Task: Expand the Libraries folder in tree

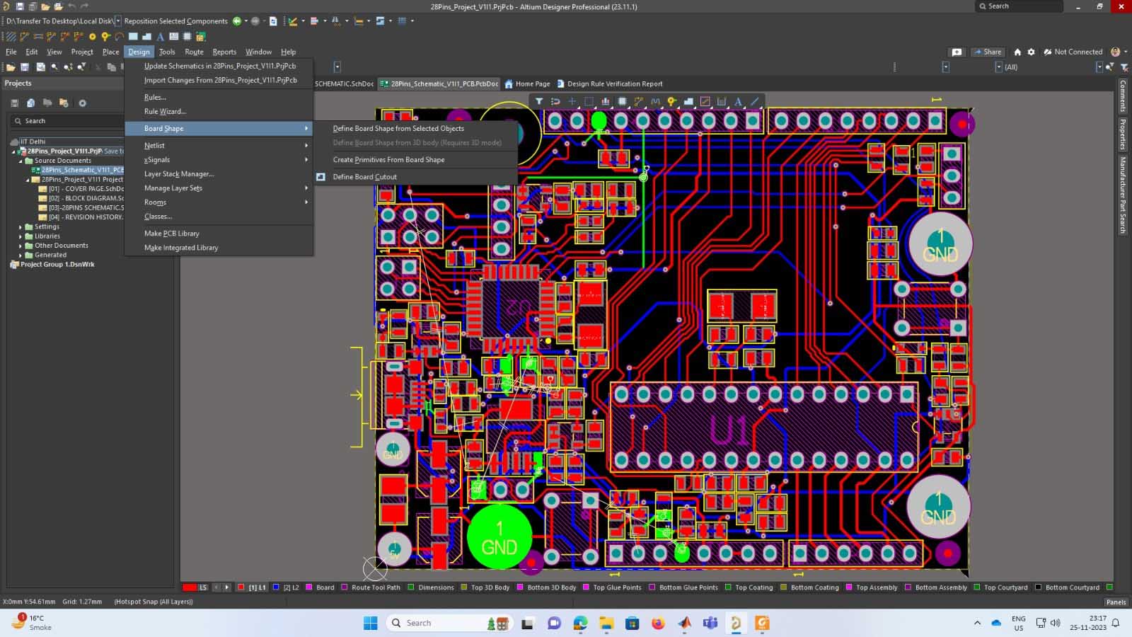Action: (21, 236)
